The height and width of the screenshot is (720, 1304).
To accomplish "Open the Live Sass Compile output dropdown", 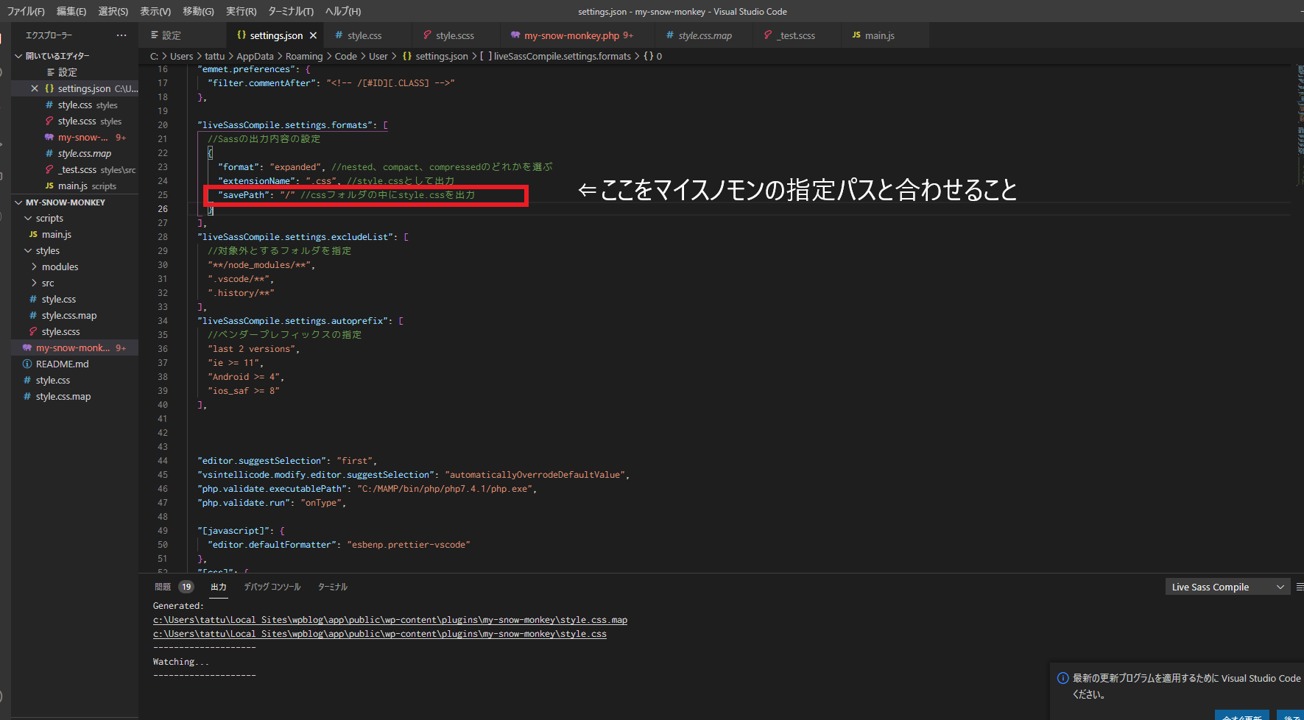I will pyautogui.click(x=1227, y=587).
